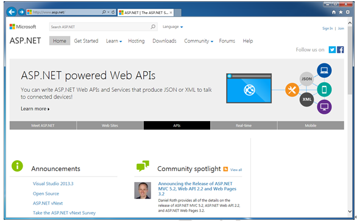This screenshot has width=357, height=221.
Task: Open the orange RSS feed icon
Action: [x=225, y=169]
